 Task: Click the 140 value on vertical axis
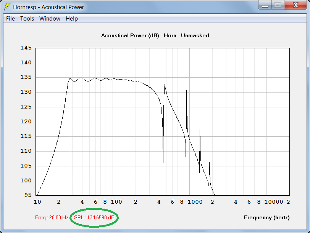click(26, 63)
